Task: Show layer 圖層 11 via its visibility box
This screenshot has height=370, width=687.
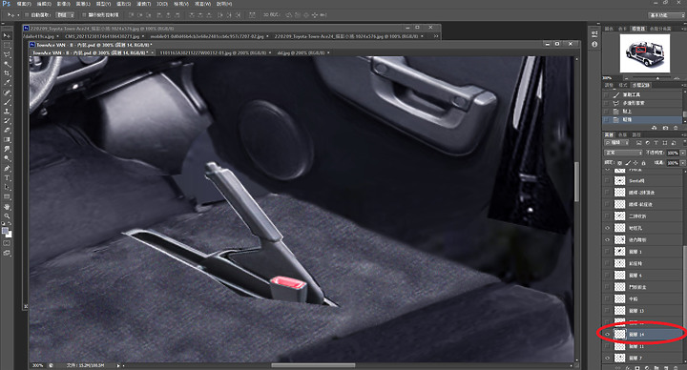Action: 607,346
